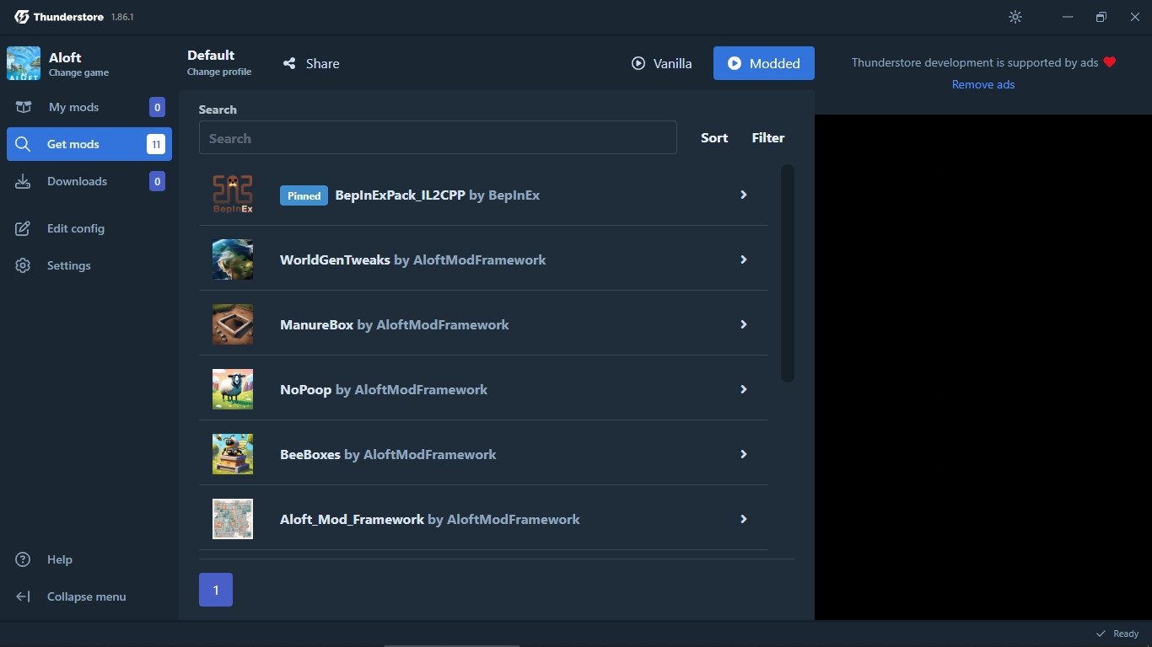Open My mods section
Image resolution: width=1152 pixels, height=647 pixels.
[89, 107]
